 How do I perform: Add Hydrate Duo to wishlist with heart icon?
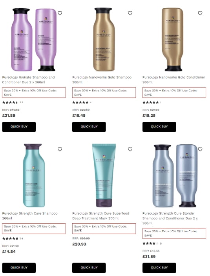(x=60, y=13)
